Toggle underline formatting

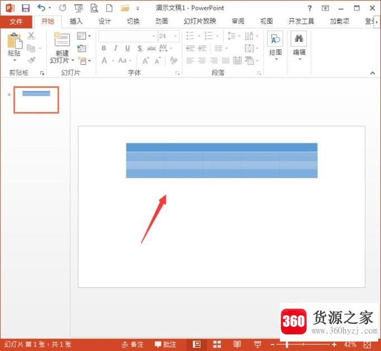coord(127,49)
